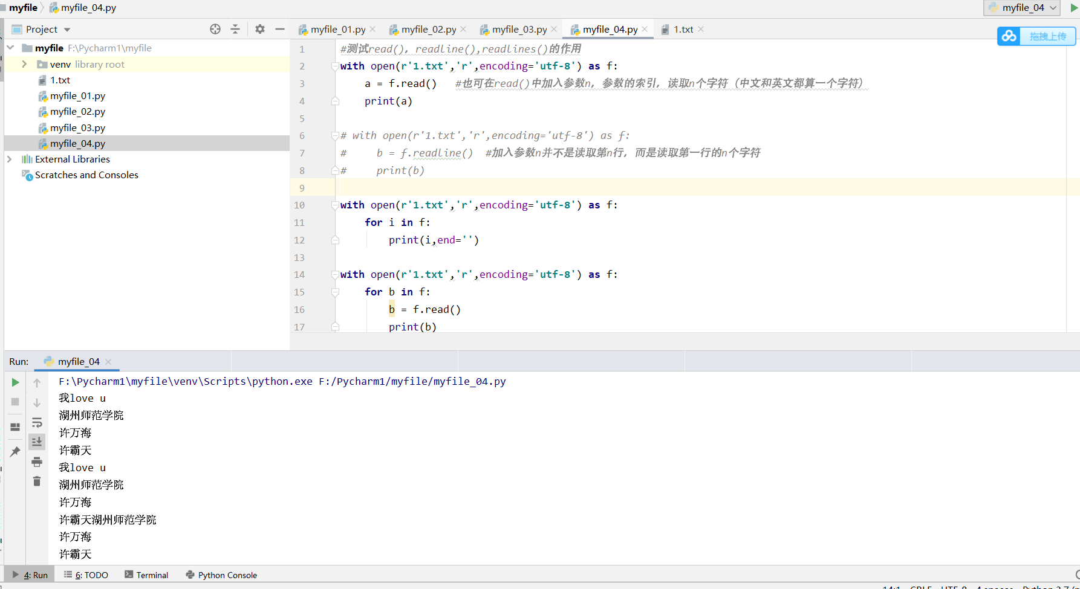1080x589 pixels.
Task: Click the locate current file target icon
Action: click(215, 29)
